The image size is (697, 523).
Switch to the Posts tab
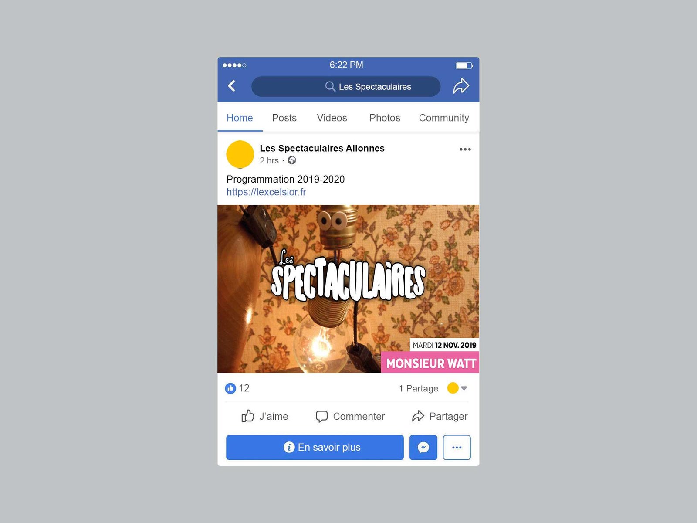[284, 118]
